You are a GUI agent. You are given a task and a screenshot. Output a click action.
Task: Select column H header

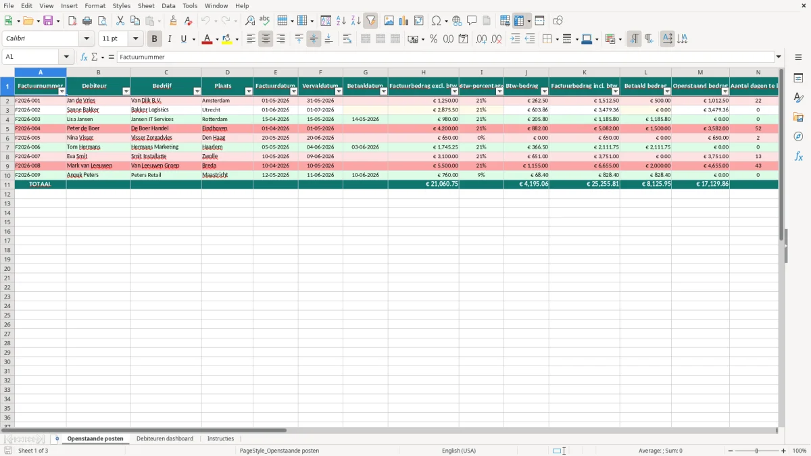pos(424,72)
